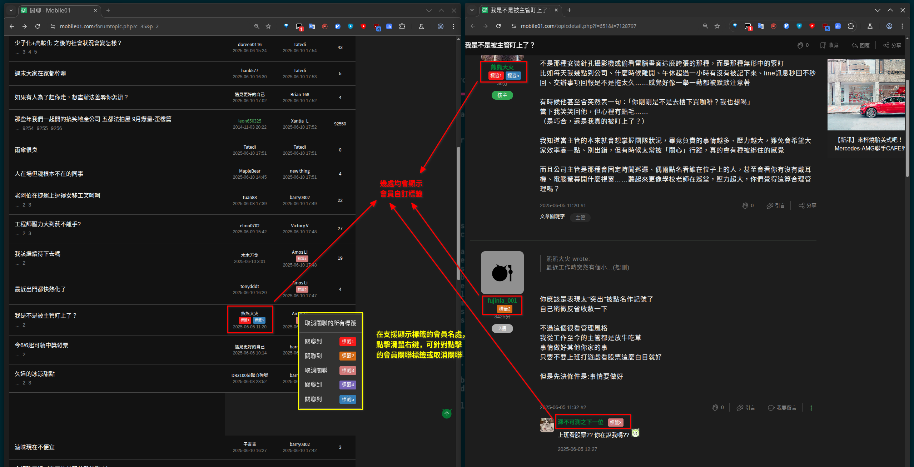Click the Mercedes-AMG cafe ad thumbnail

coord(866,95)
